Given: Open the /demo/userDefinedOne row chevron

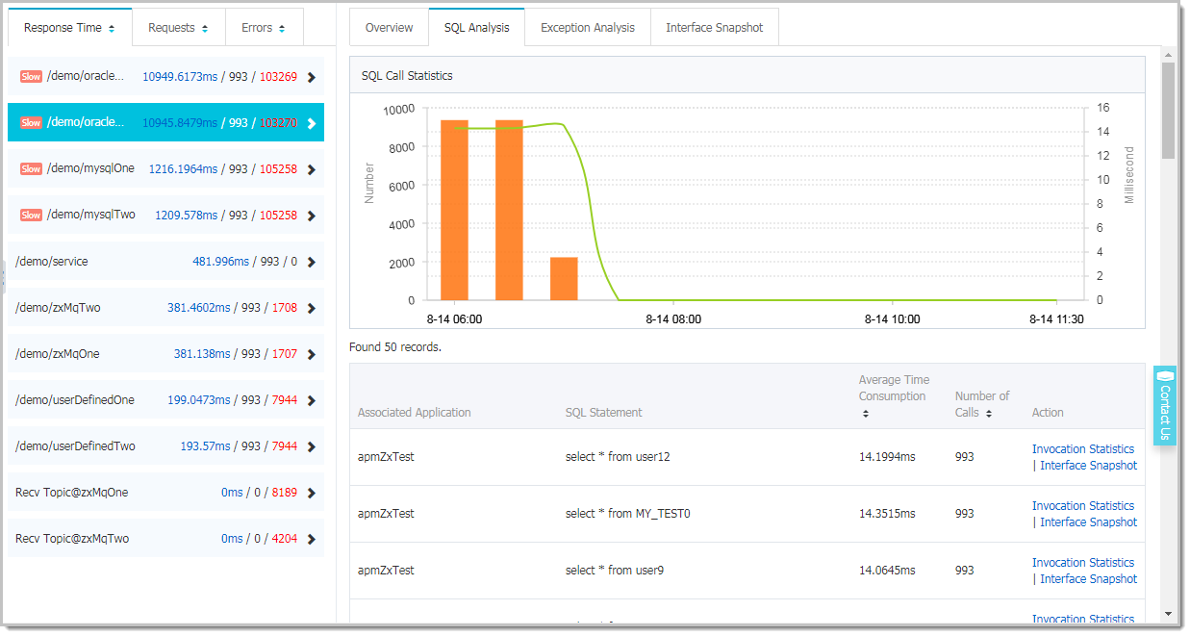Looking at the screenshot, I should (x=311, y=400).
